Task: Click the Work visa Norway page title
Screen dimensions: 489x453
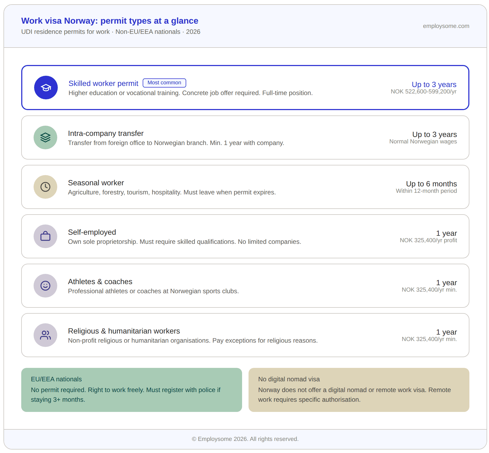Action: pyautogui.click(x=110, y=21)
